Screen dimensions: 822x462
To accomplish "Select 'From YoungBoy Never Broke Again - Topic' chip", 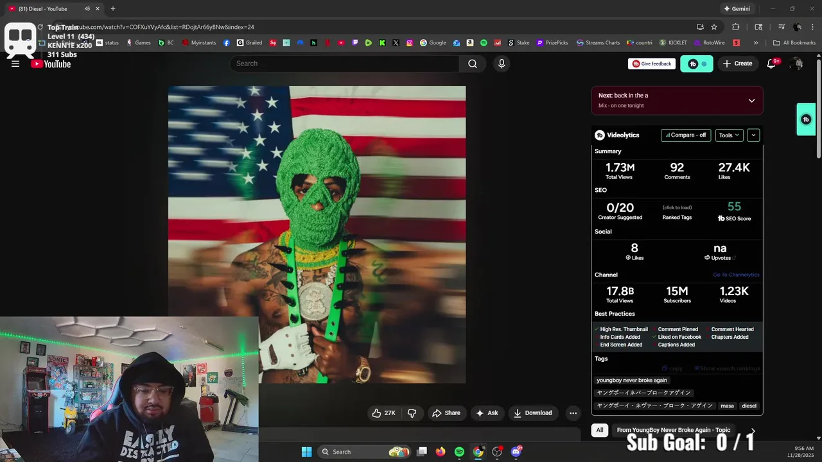I will point(674,430).
